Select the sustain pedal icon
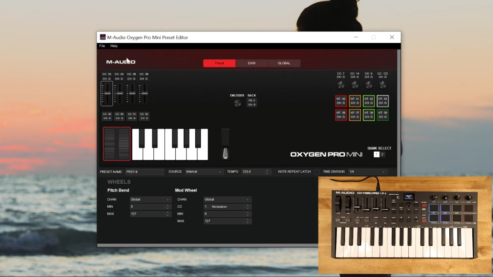The width and height of the screenshot is (493, 277). pos(225,145)
